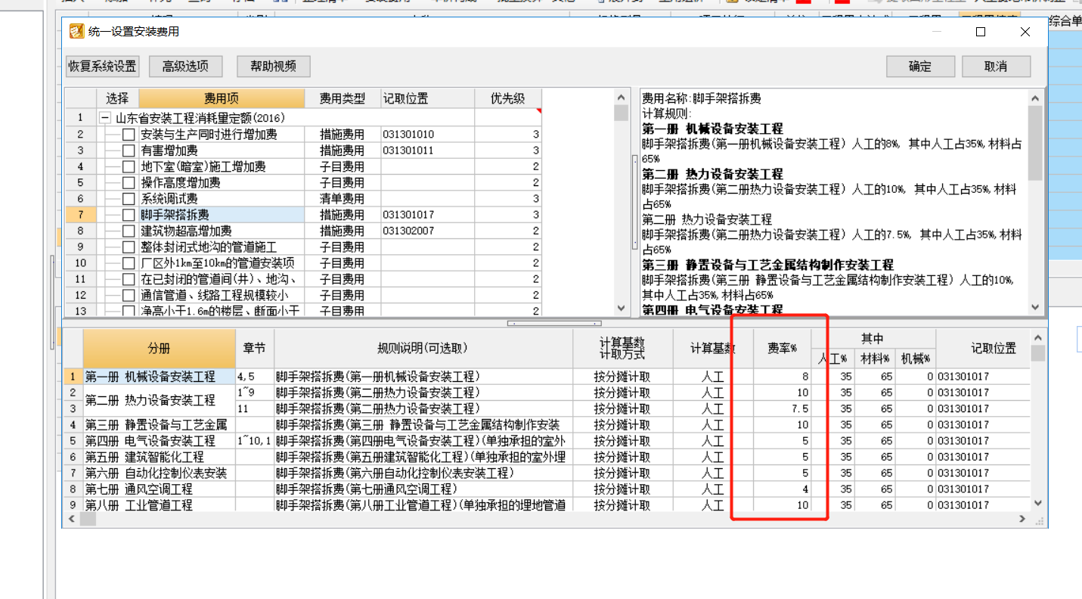This screenshot has height=599, width=1082.
Task: Tick the 整体封闭式地沟的管道施工 checkbox
Action: click(x=129, y=247)
